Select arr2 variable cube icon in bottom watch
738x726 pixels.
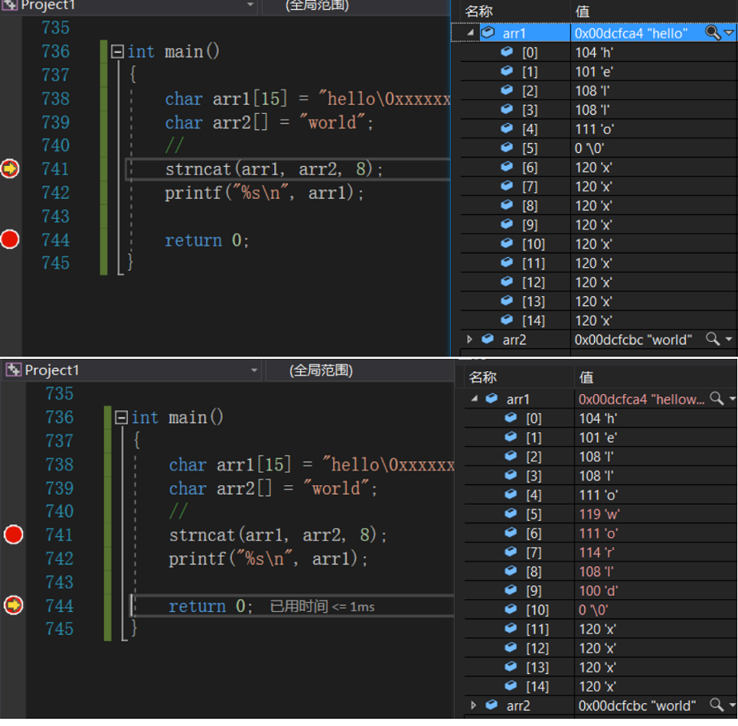point(491,704)
